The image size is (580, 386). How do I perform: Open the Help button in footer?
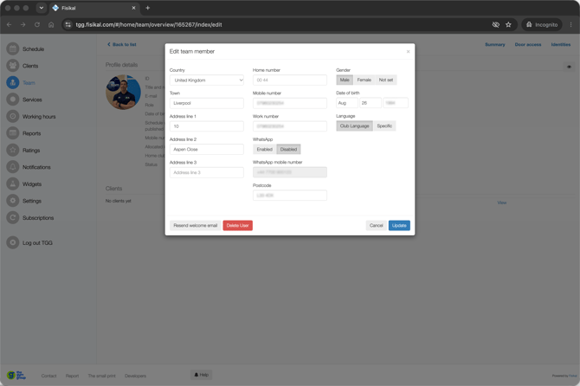coord(201,375)
